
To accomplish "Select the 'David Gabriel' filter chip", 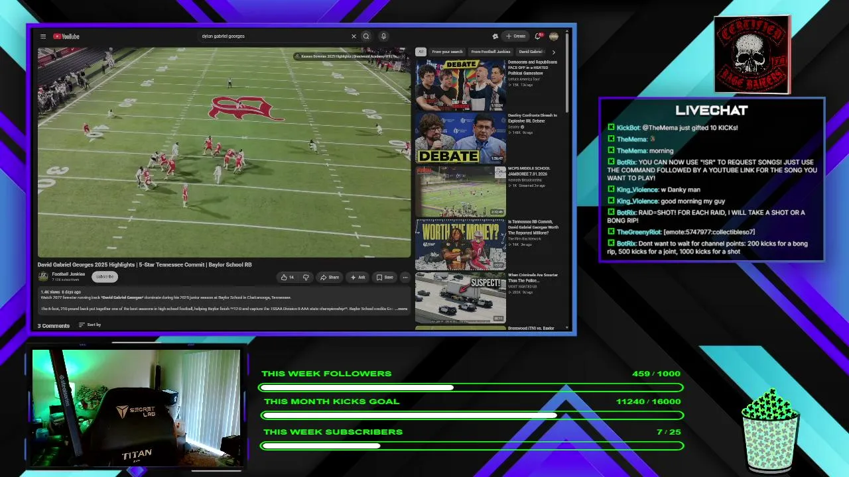I will pos(531,52).
